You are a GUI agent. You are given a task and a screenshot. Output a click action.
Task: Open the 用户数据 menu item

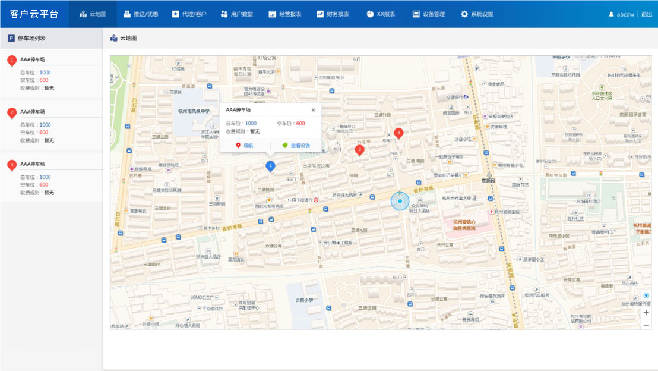point(237,14)
